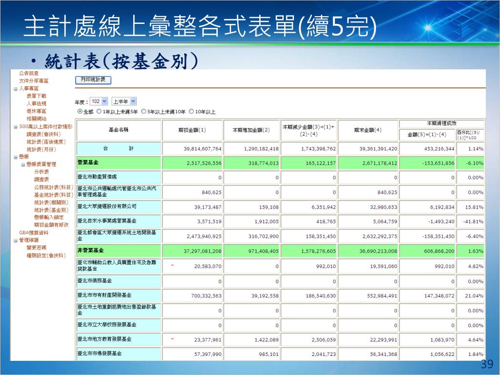Open 統計表(落後進度) in the sidebar
This screenshot has height=375, width=500.
[x=46, y=142]
